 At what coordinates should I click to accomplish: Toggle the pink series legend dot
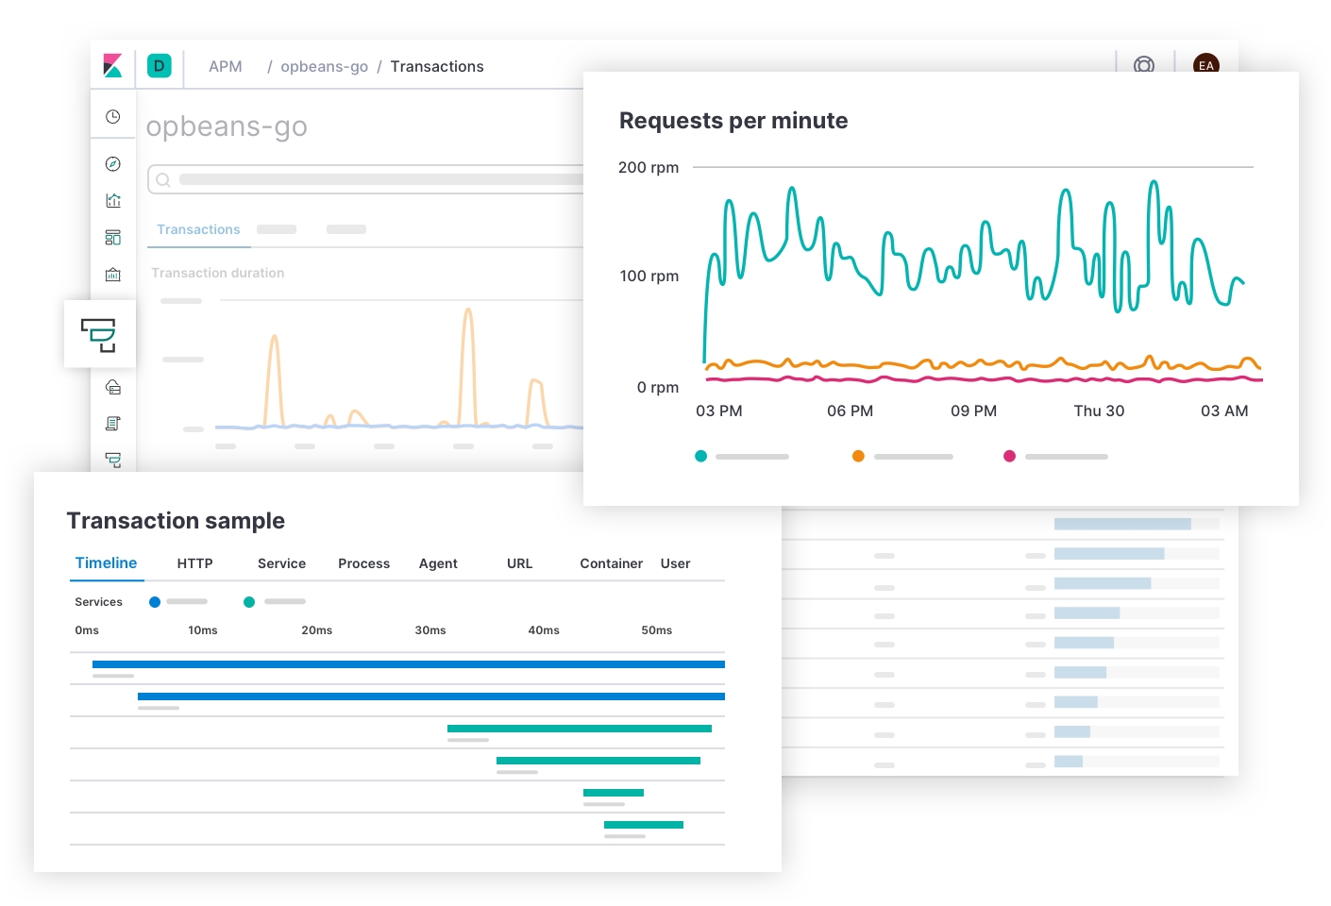(x=1009, y=456)
